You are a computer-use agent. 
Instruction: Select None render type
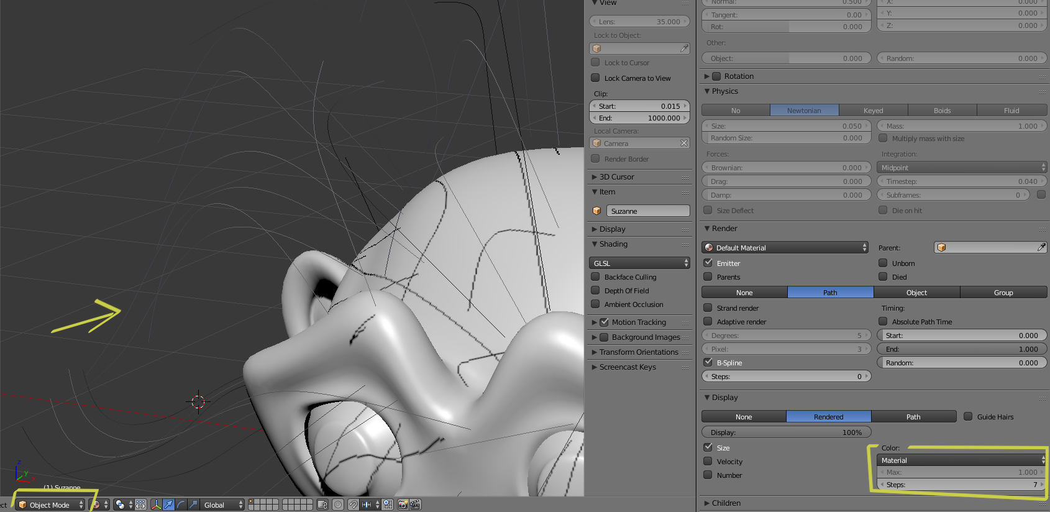pyautogui.click(x=744, y=293)
